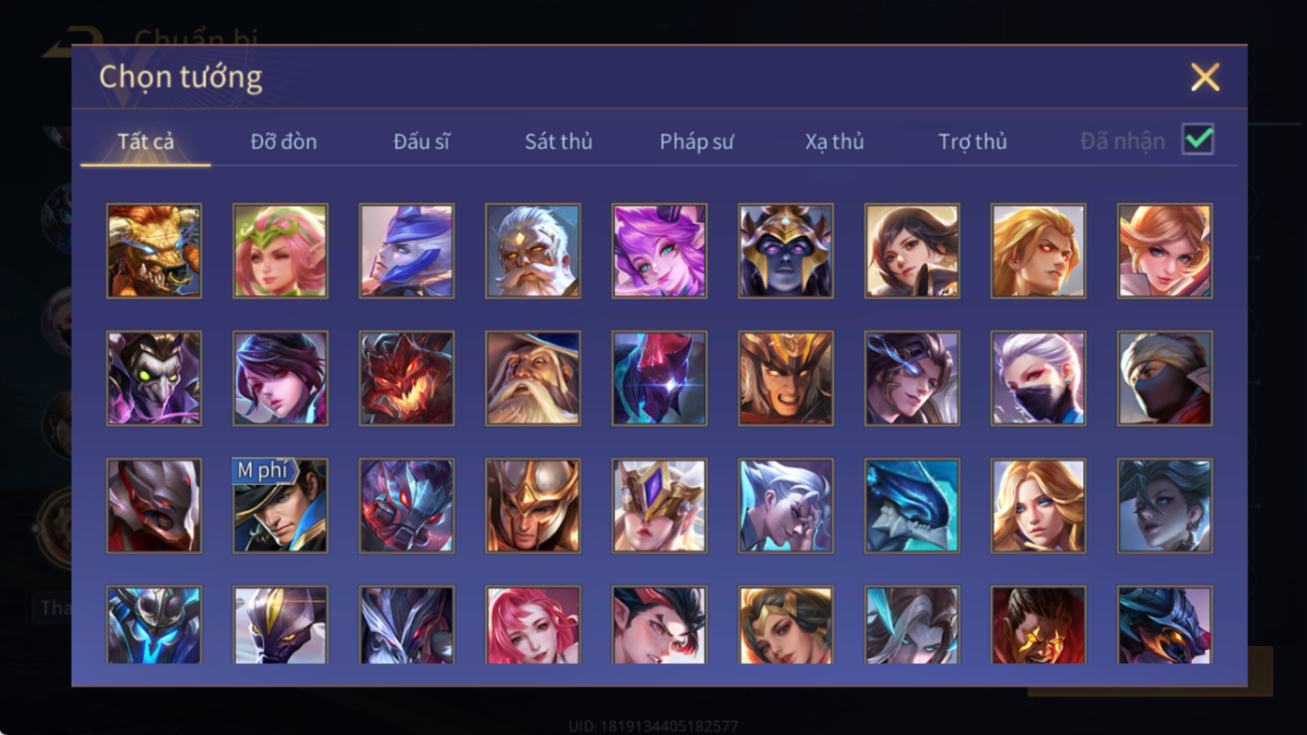The width and height of the screenshot is (1307, 735).
Task: Select the 'Tất cả' tab
Action: pyautogui.click(x=146, y=141)
